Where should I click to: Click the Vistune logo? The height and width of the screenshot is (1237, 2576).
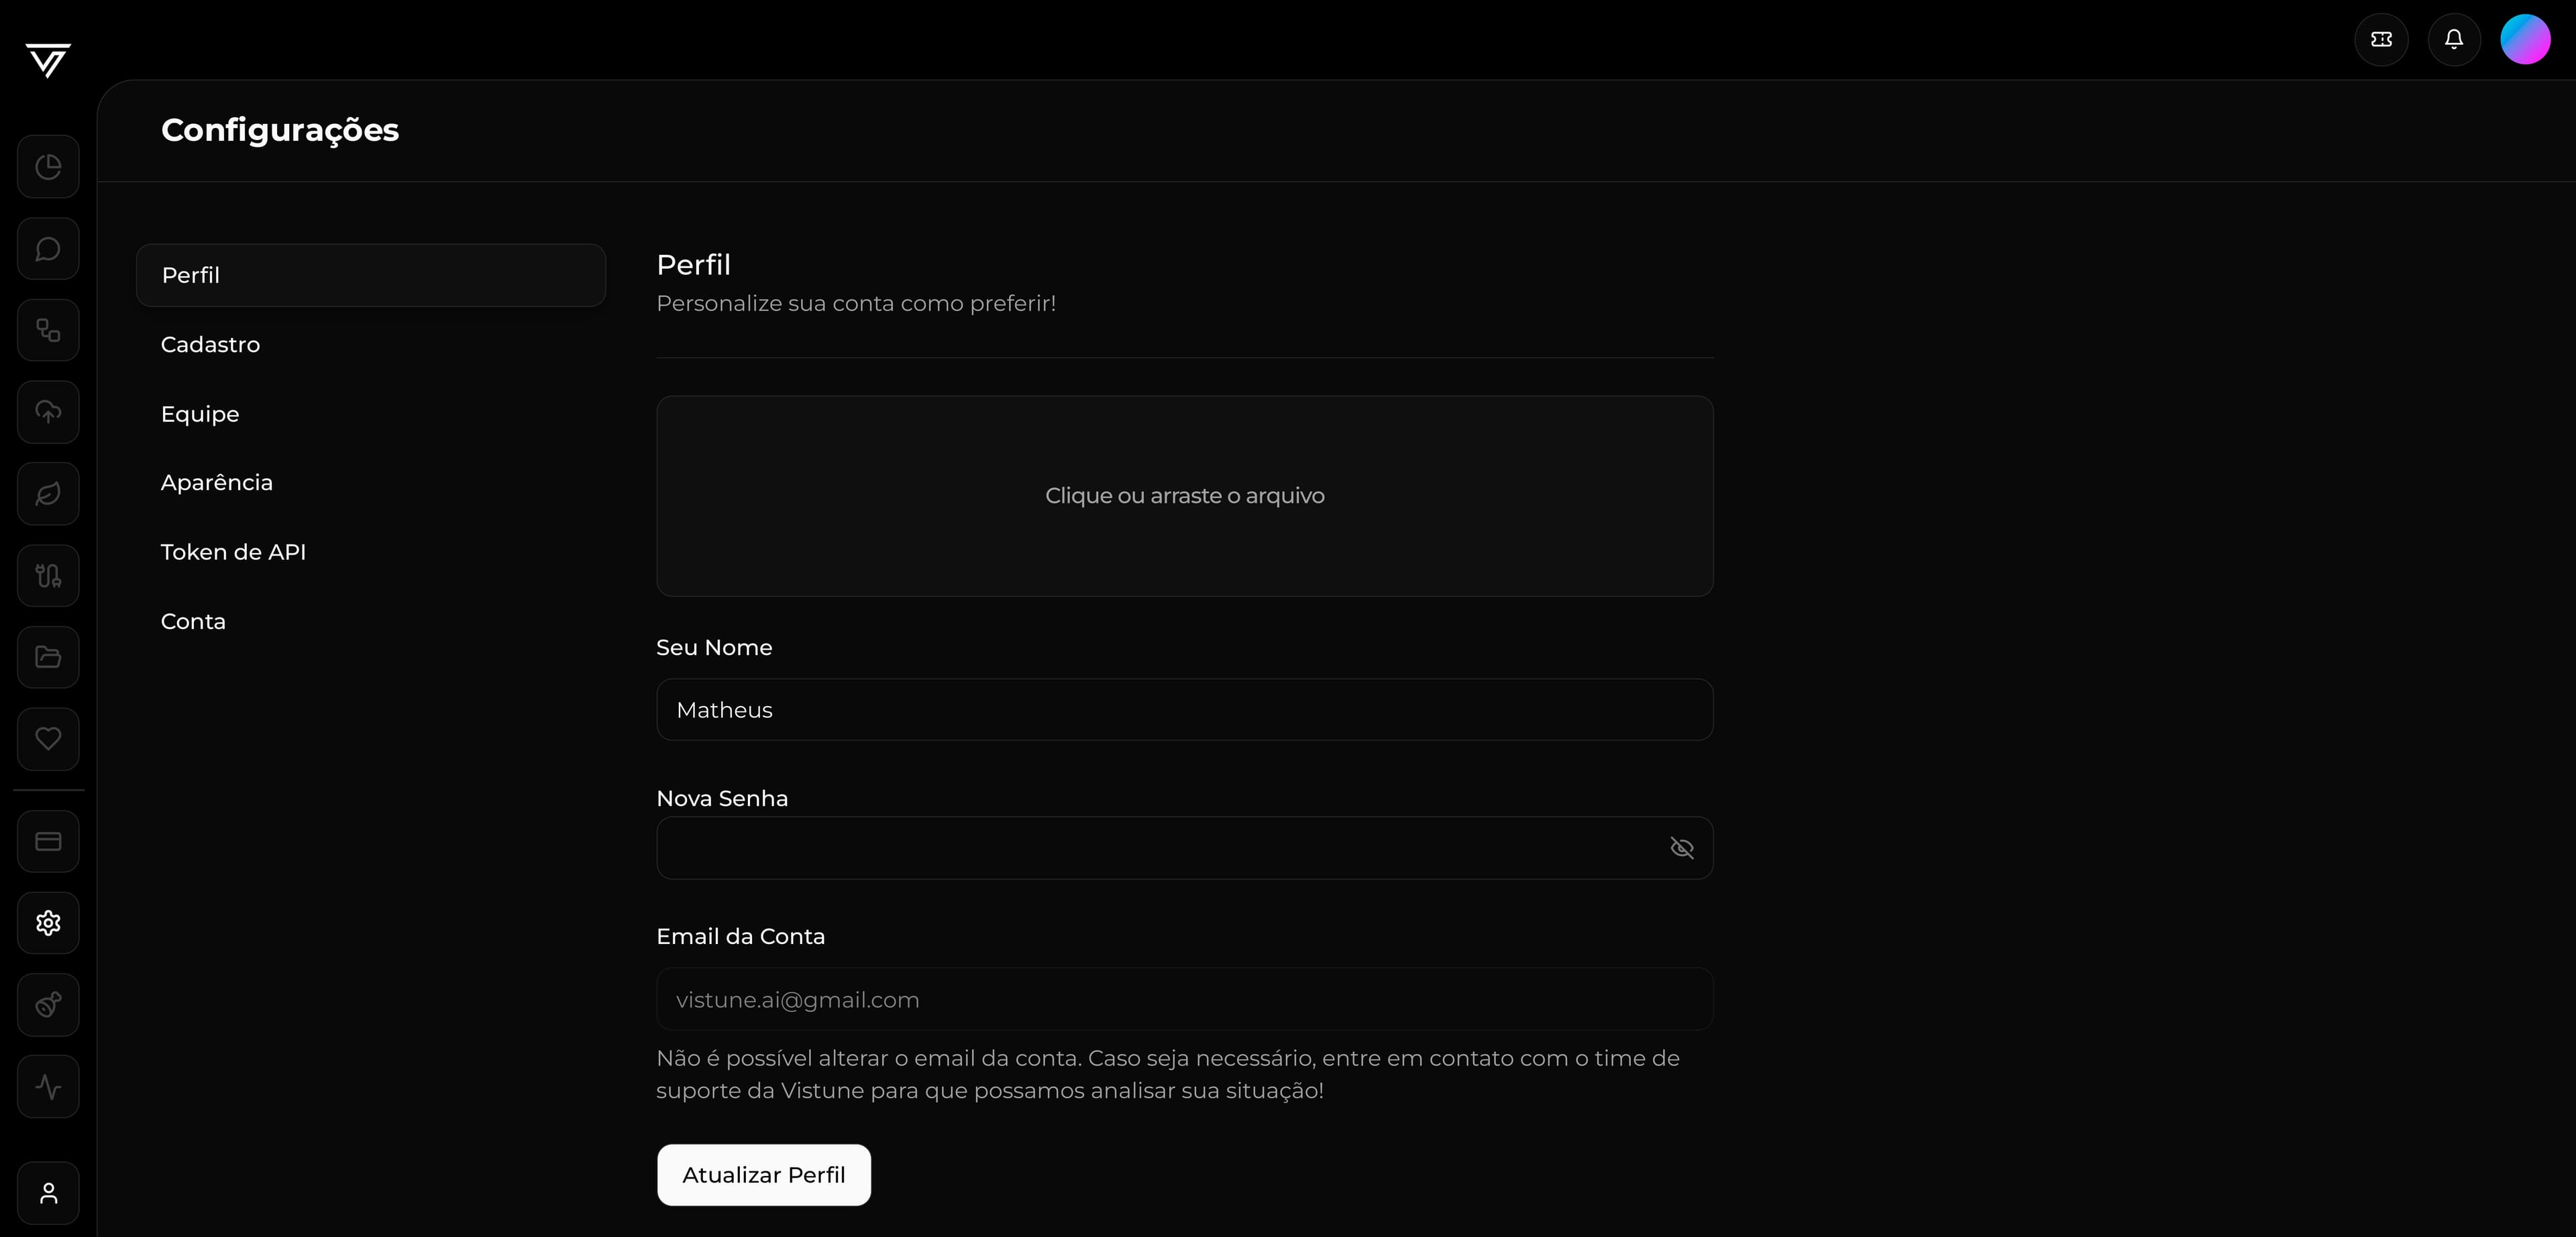tap(48, 60)
